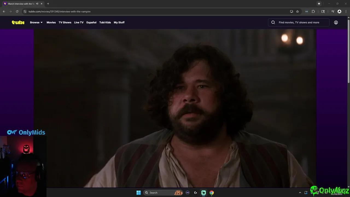Image resolution: width=350 pixels, height=197 pixels.
Task: Select the tubitv.com URL in the address bar
Action: [60, 11]
